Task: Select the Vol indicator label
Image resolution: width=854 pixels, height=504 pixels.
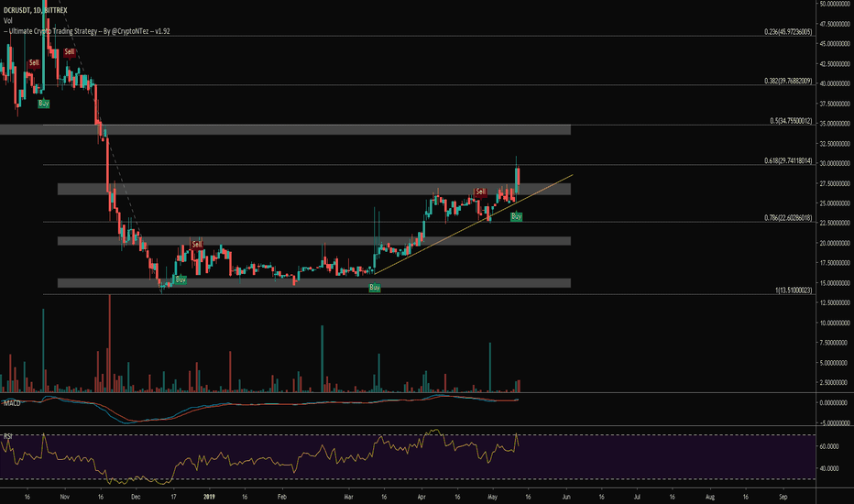Action: [x=7, y=21]
